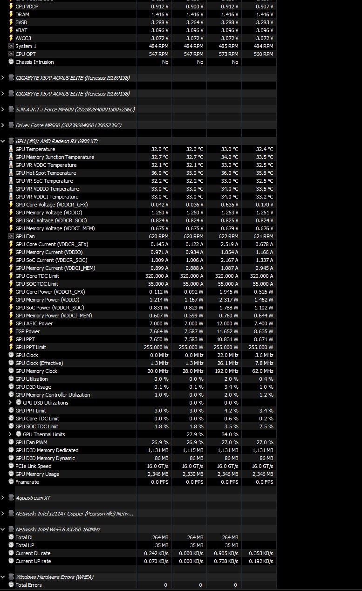The width and height of the screenshot is (362, 591).
Task: Click the GPU Utilization sensor icon
Action: click(11, 379)
